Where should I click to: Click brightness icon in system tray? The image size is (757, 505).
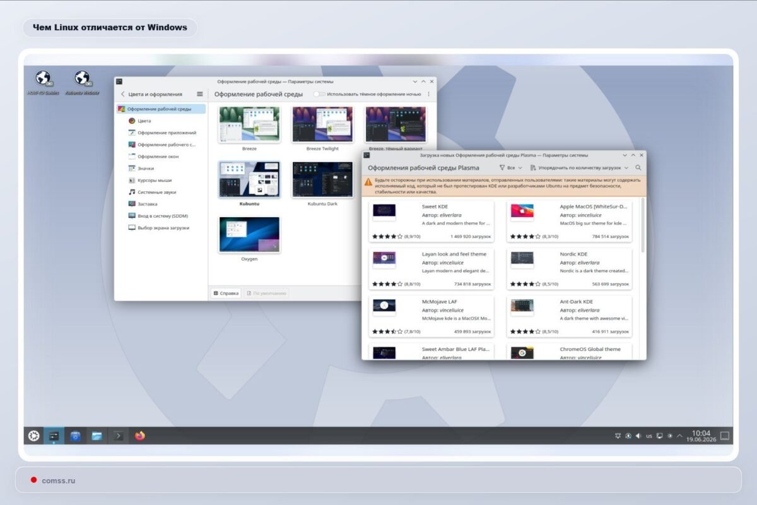(670, 436)
